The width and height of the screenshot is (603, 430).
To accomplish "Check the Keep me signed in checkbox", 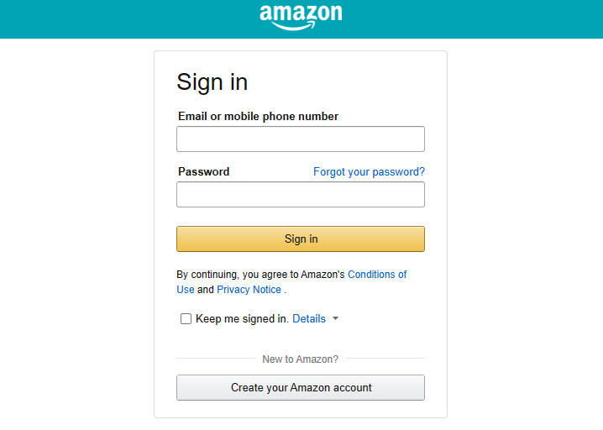I will pos(186,318).
